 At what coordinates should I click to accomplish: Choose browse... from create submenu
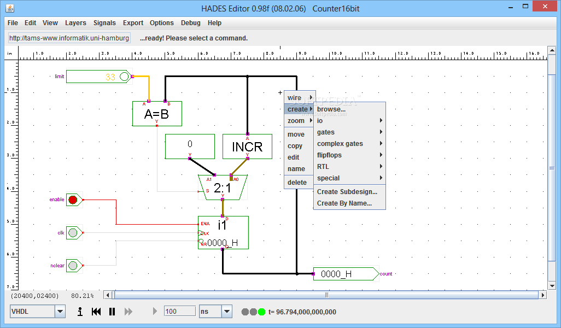[349, 109]
